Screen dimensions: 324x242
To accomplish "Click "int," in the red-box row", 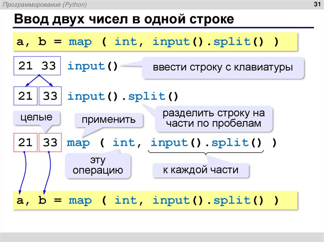I will click(x=127, y=143).
